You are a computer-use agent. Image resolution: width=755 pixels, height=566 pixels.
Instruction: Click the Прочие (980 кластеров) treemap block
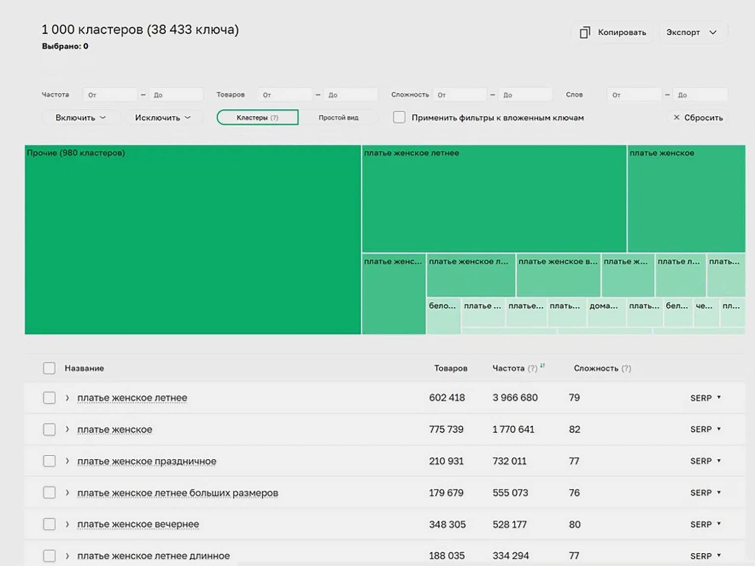[193, 240]
